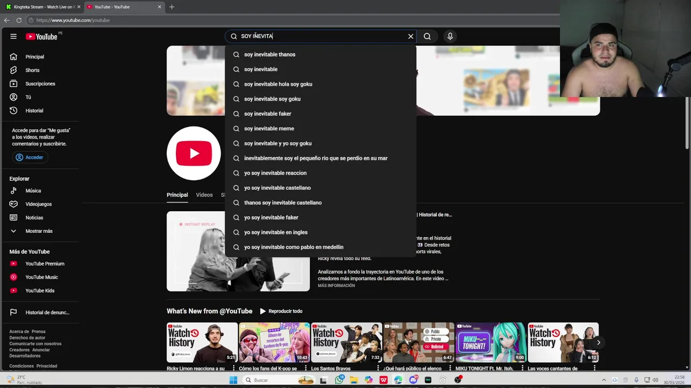Pick suggestion 'soy inevitable faker'
This screenshot has width=691, height=388.
click(x=321, y=114)
